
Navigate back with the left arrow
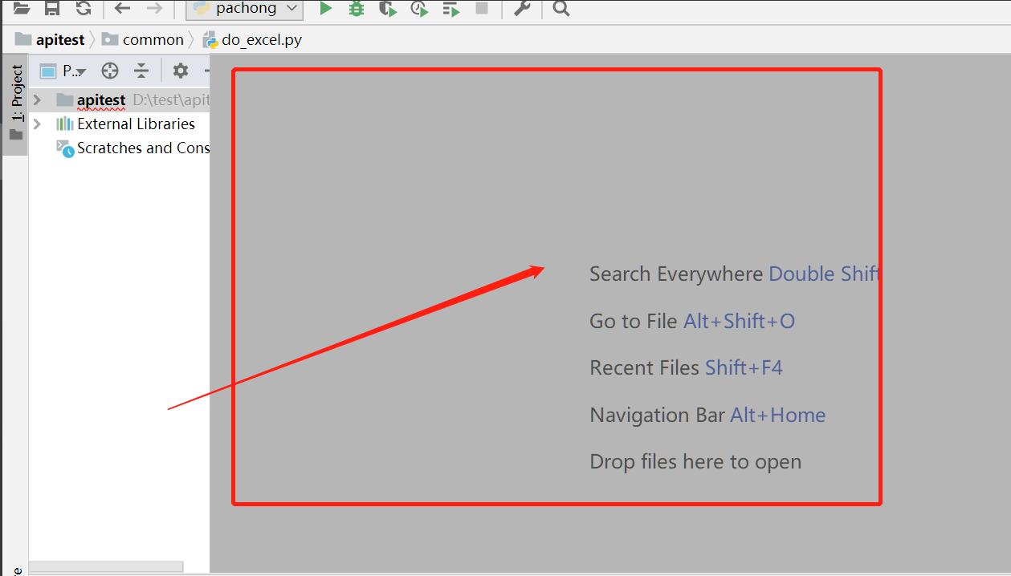point(122,9)
